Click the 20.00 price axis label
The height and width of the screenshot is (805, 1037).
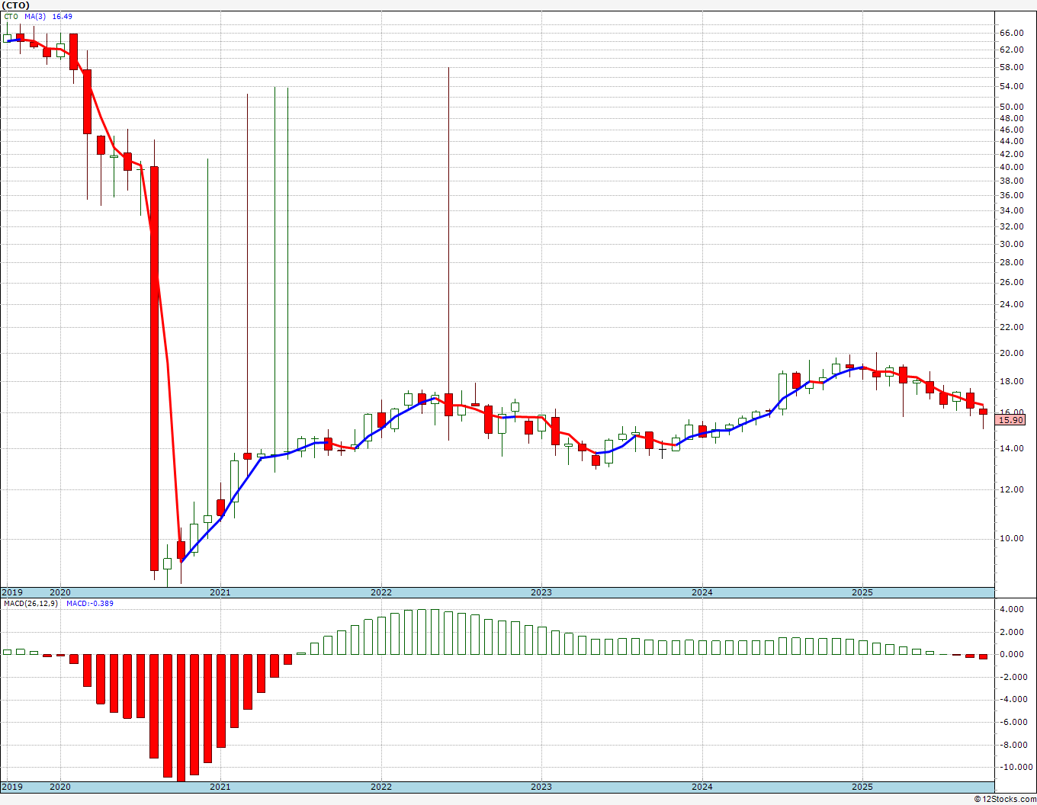(1011, 353)
